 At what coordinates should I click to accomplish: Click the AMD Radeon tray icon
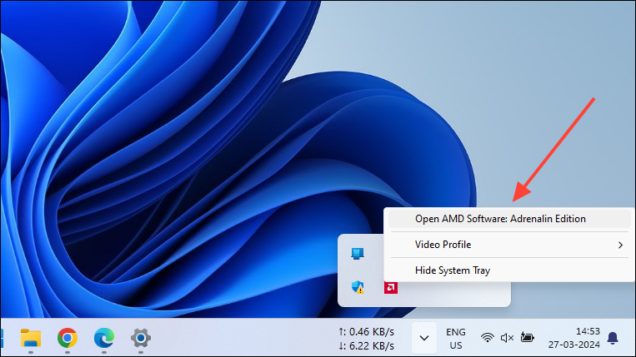[x=391, y=287]
